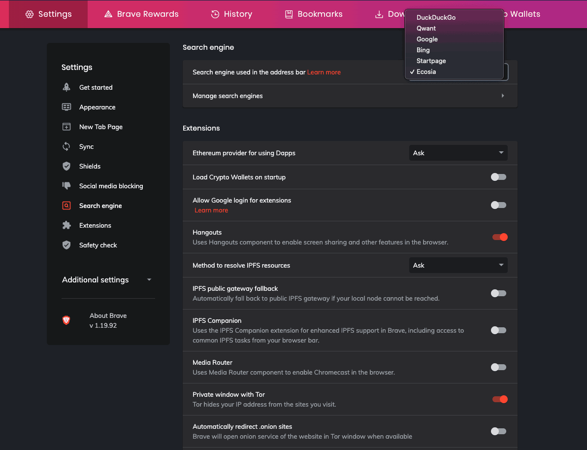The width and height of the screenshot is (587, 450).
Task: Turn off the Hangouts toggle
Action: (500, 237)
